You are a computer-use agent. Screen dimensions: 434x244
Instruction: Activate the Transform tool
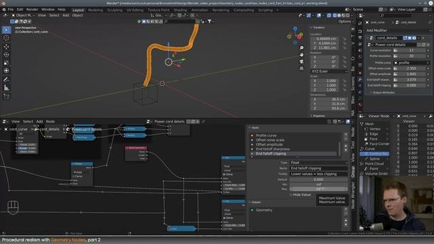pos(6,70)
